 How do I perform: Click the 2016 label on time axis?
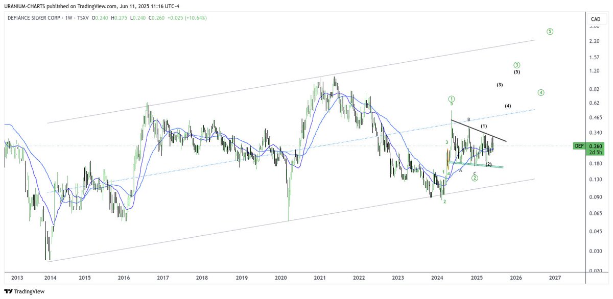pos(124,278)
